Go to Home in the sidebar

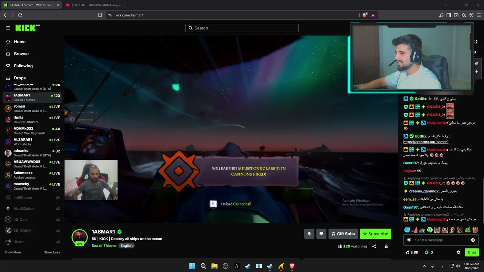(x=20, y=42)
